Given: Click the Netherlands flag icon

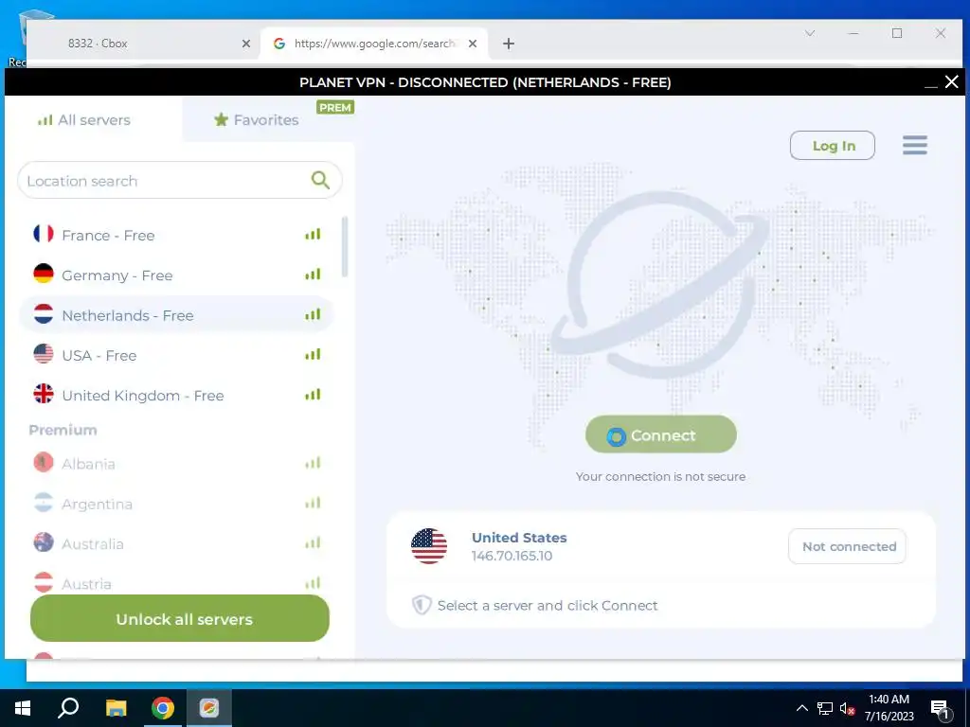Looking at the screenshot, I should [44, 314].
